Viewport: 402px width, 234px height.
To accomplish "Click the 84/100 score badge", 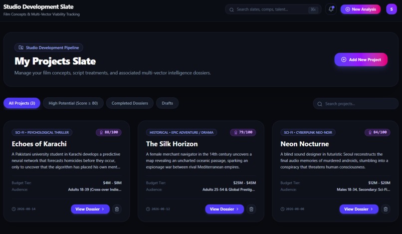I will click(378, 132).
